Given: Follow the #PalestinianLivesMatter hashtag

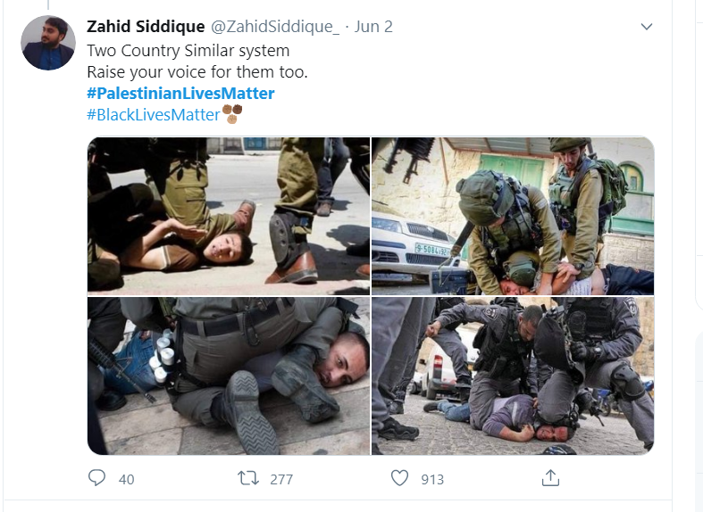Looking at the screenshot, I should 180,93.
